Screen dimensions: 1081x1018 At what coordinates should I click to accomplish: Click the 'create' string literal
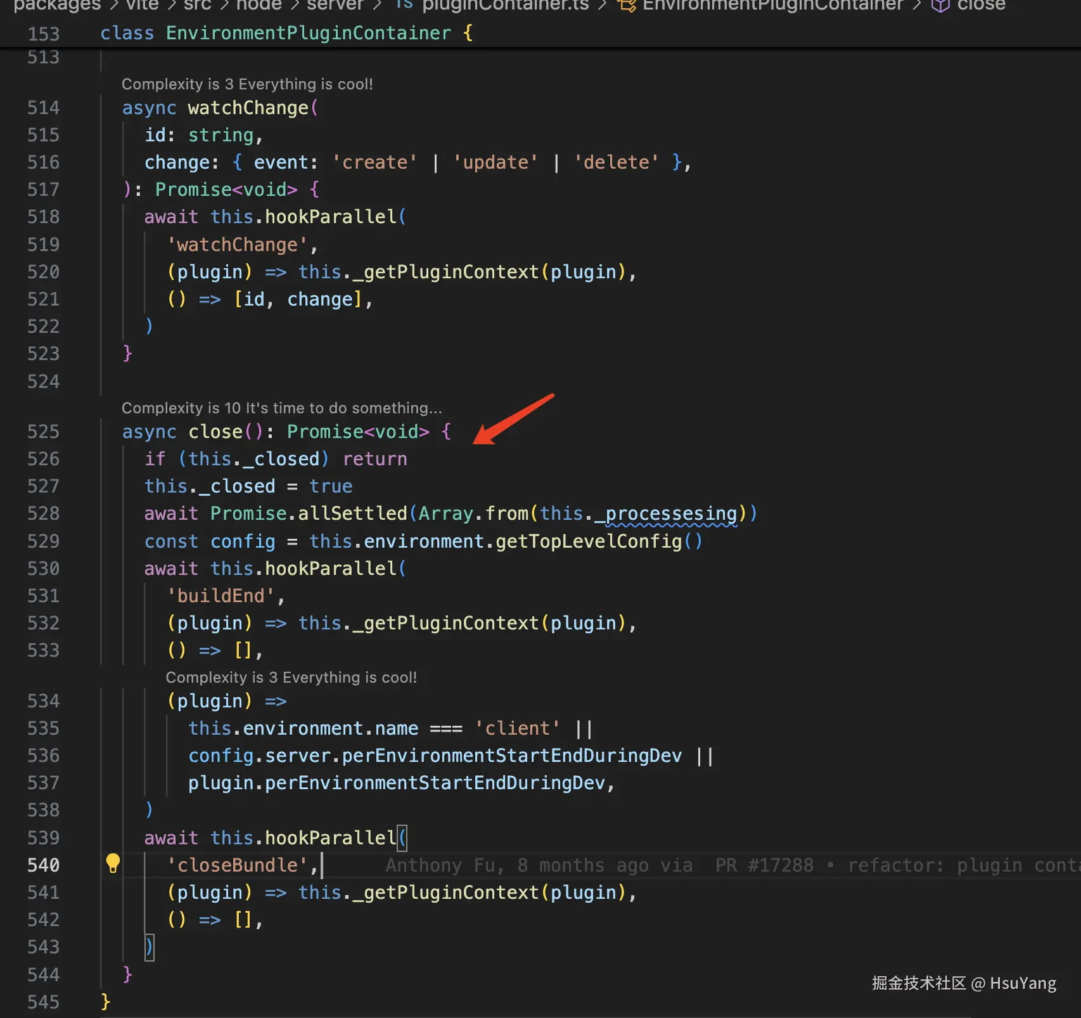point(374,162)
